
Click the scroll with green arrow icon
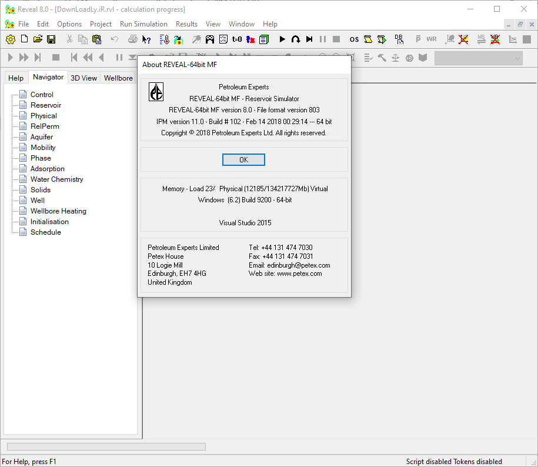382,39
